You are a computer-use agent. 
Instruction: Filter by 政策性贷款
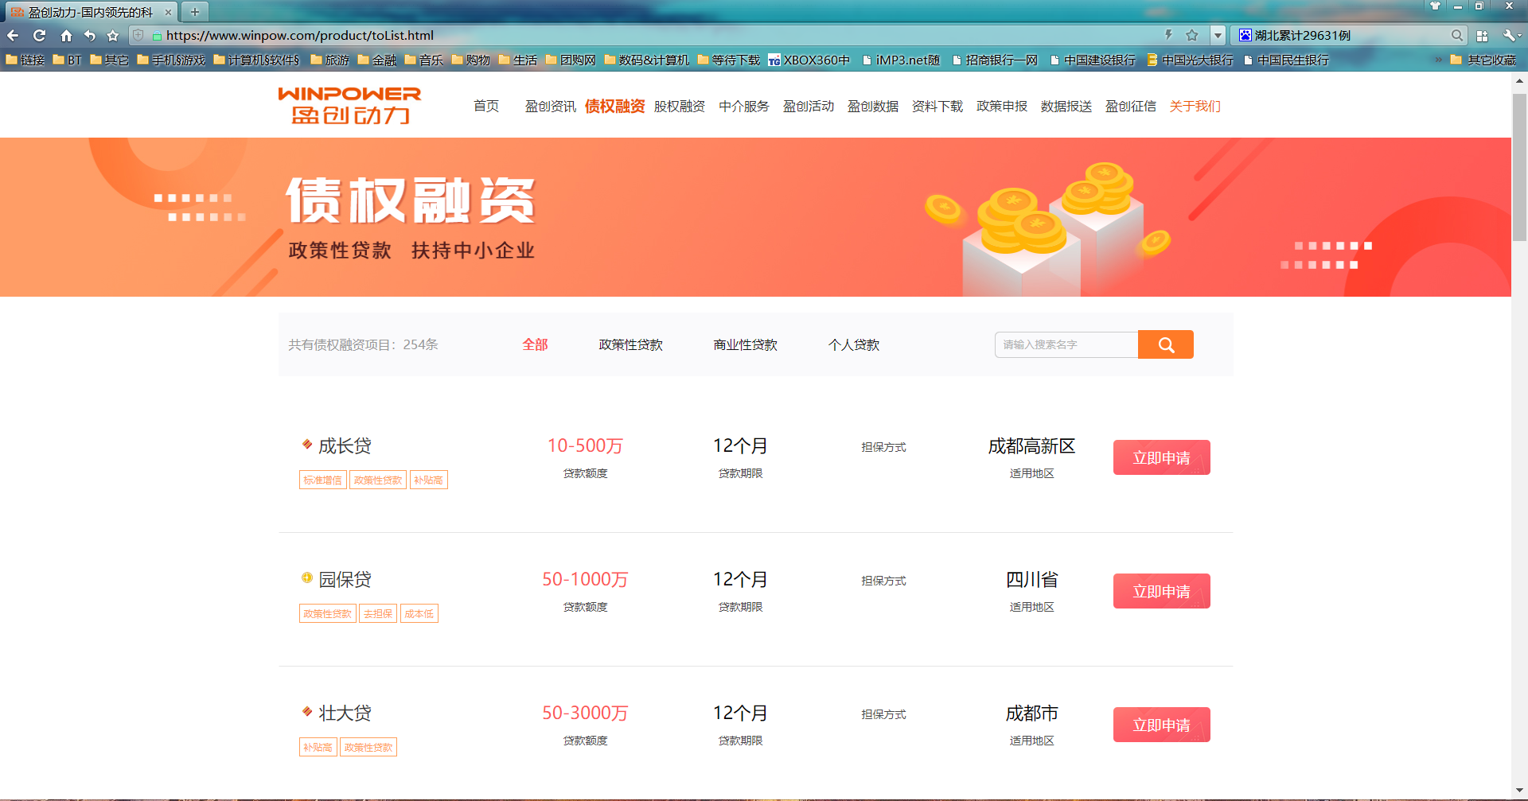631,344
